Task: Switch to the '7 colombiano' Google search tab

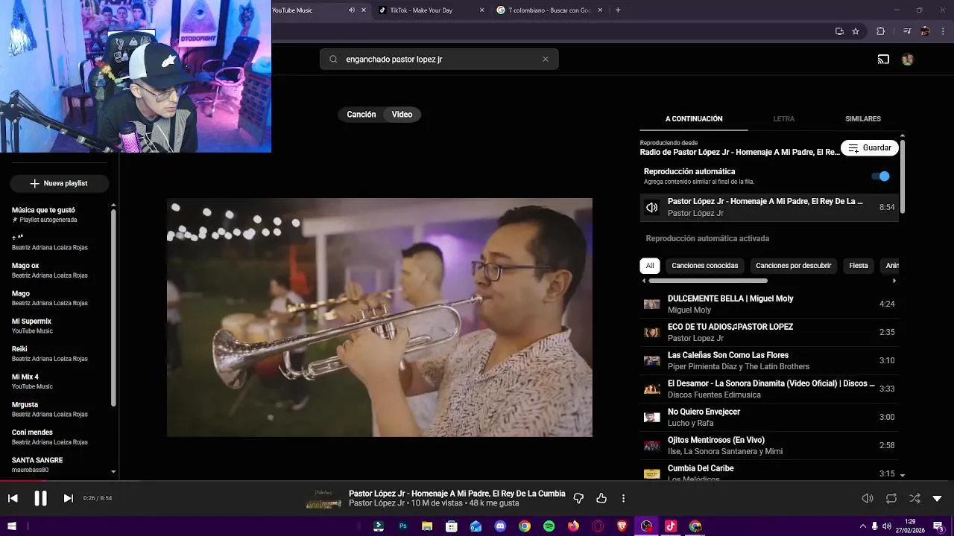Action: 549,10
